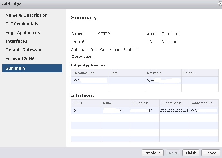Select the vNIC 0 interface row
222x158 pixels.
coord(145,110)
